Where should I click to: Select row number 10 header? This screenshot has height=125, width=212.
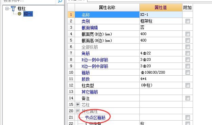[71, 73]
